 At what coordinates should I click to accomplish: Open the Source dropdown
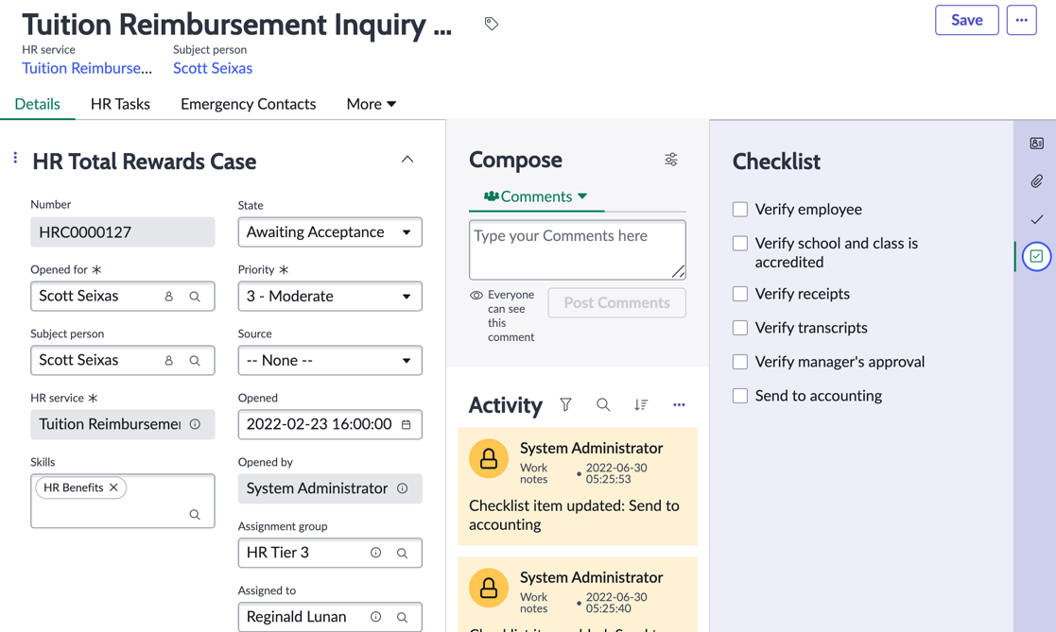pyautogui.click(x=330, y=360)
